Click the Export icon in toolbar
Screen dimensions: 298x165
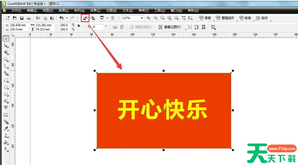93,18
